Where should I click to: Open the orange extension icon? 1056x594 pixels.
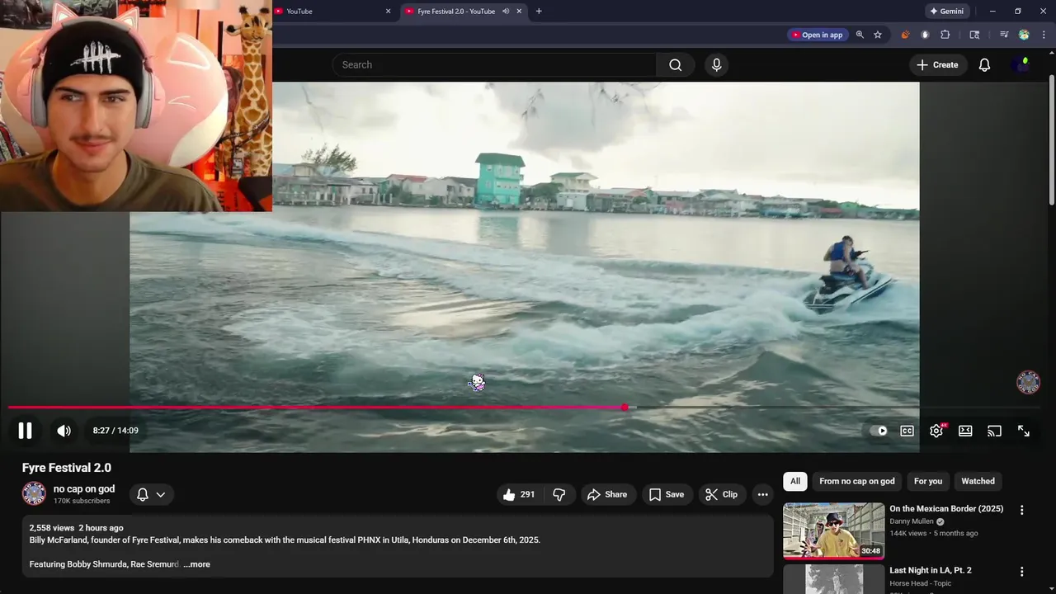(x=905, y=35)
